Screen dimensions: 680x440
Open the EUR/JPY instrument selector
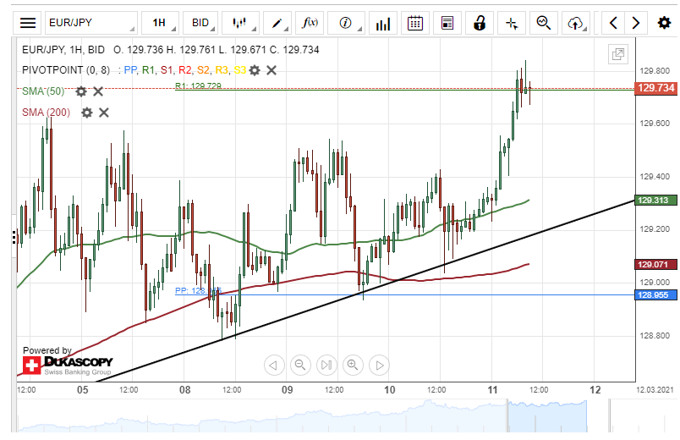click(x=90, y=23)
